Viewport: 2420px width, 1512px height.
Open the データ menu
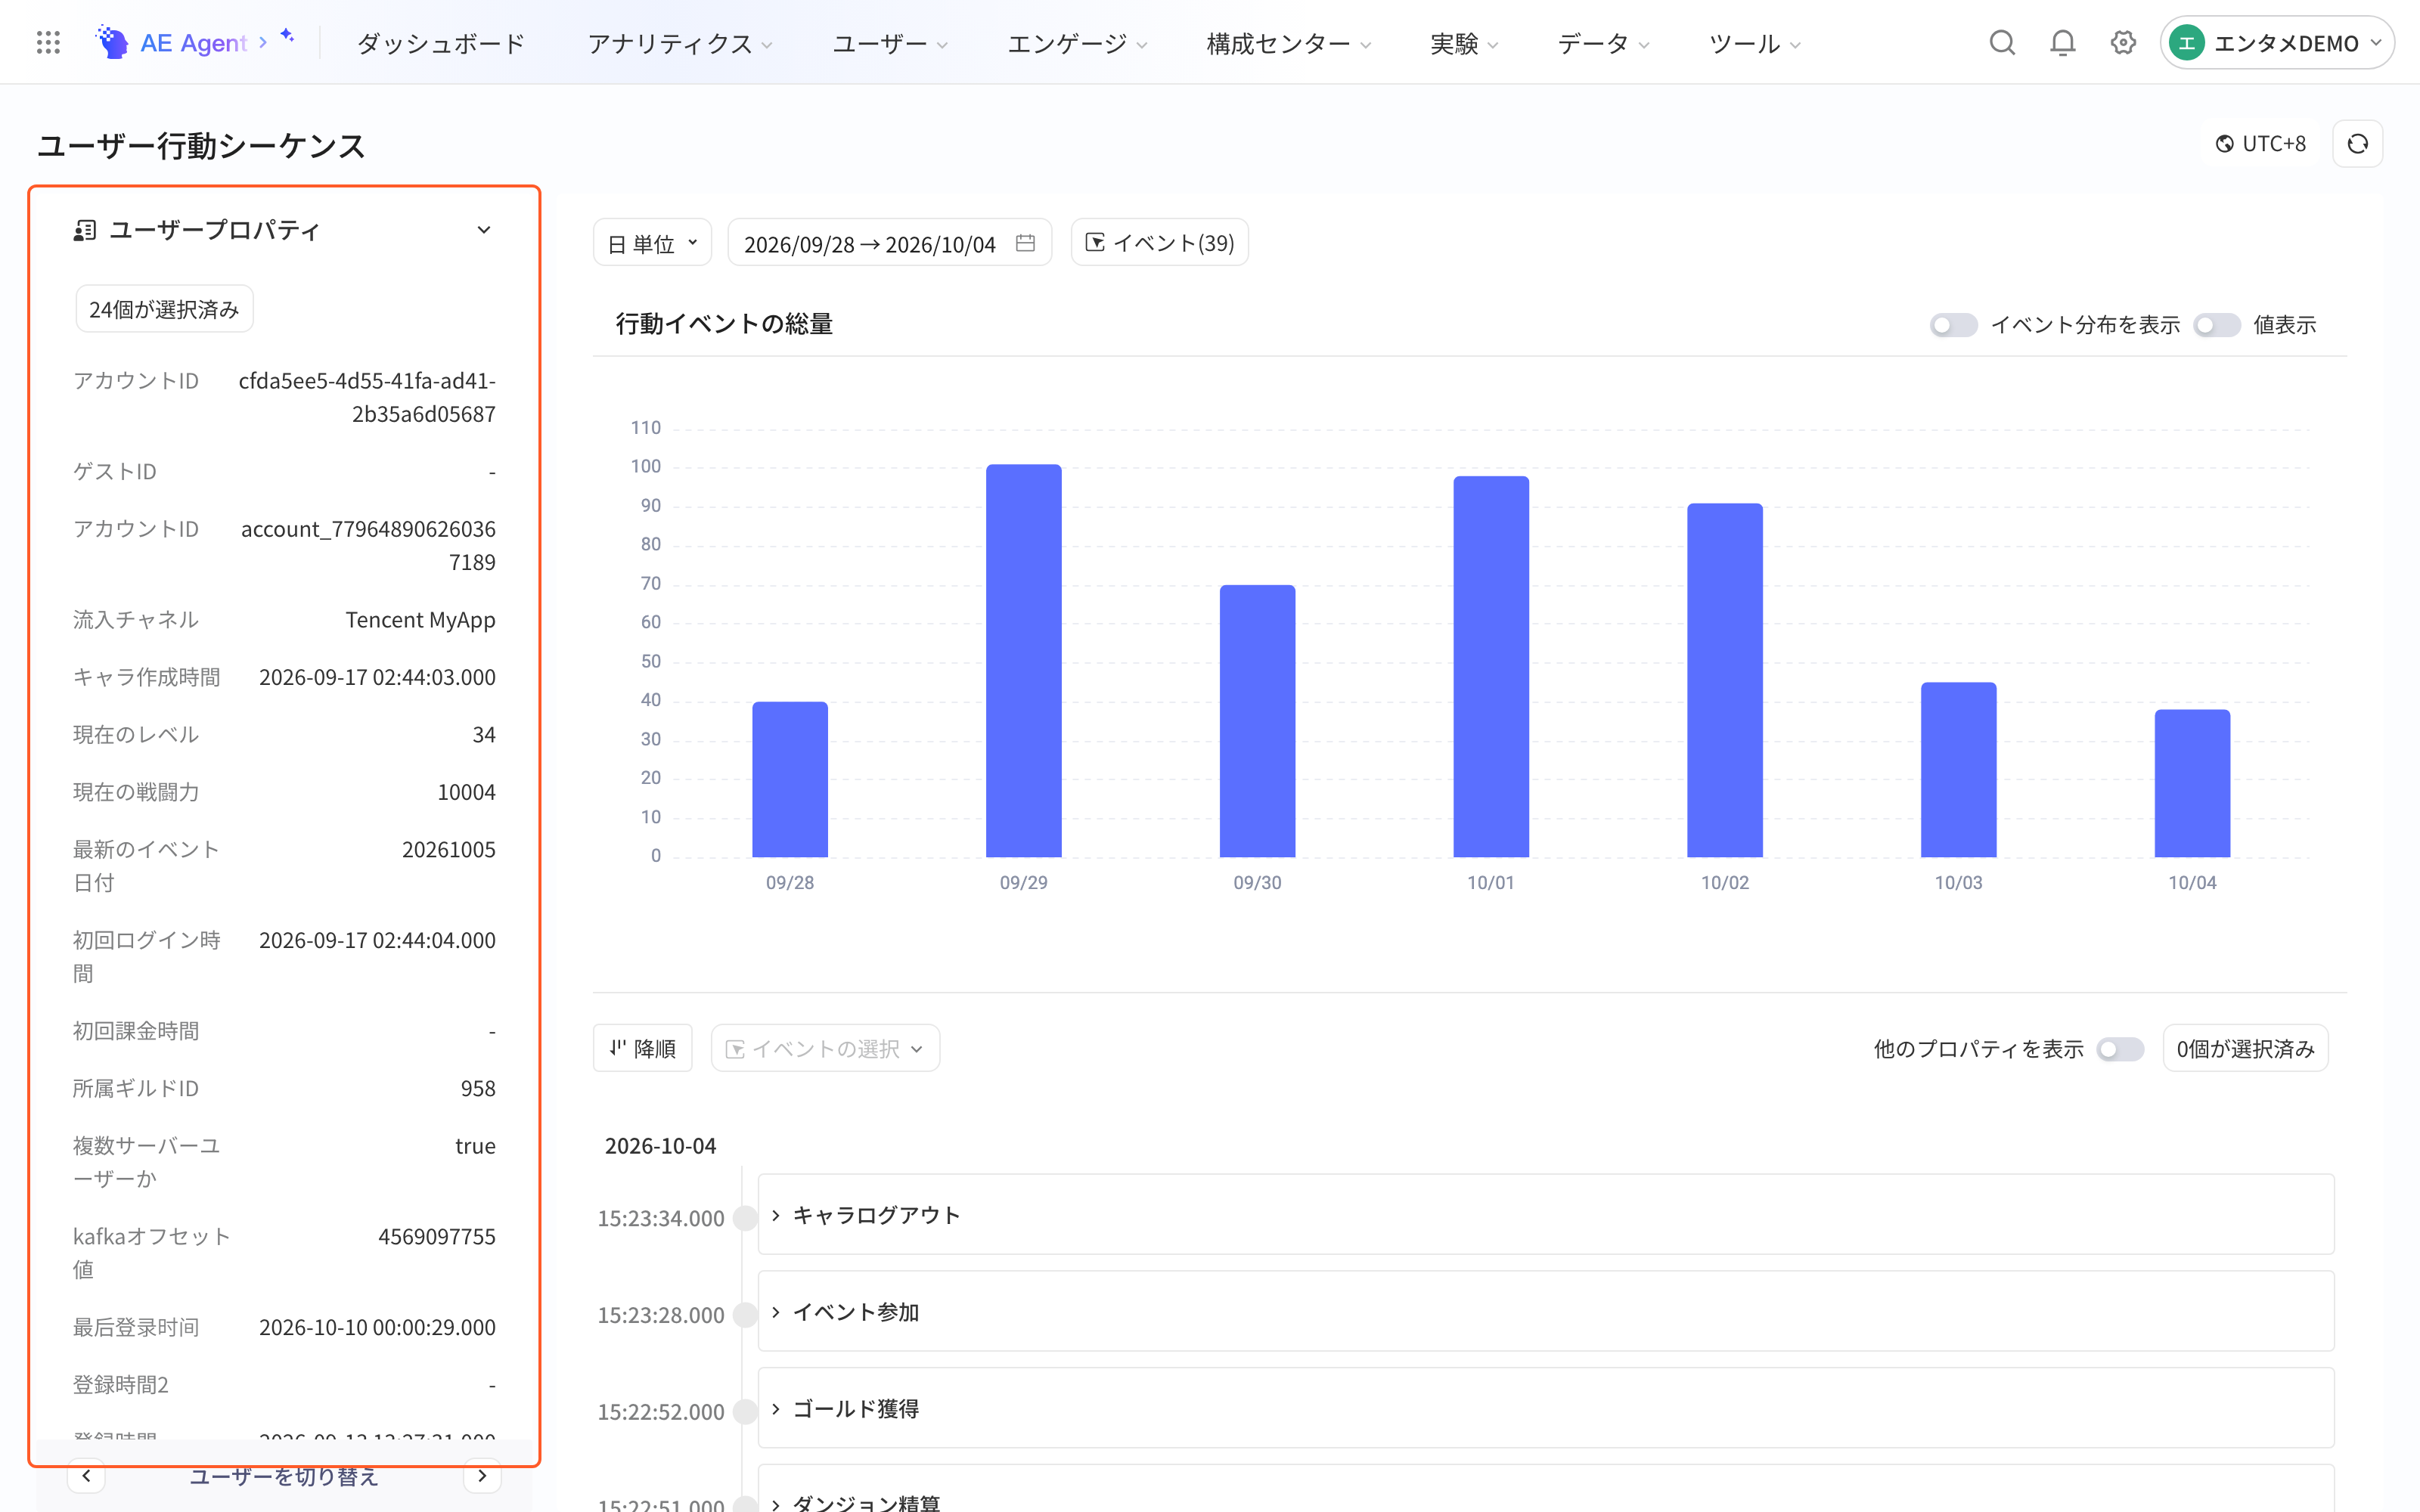1603,43
